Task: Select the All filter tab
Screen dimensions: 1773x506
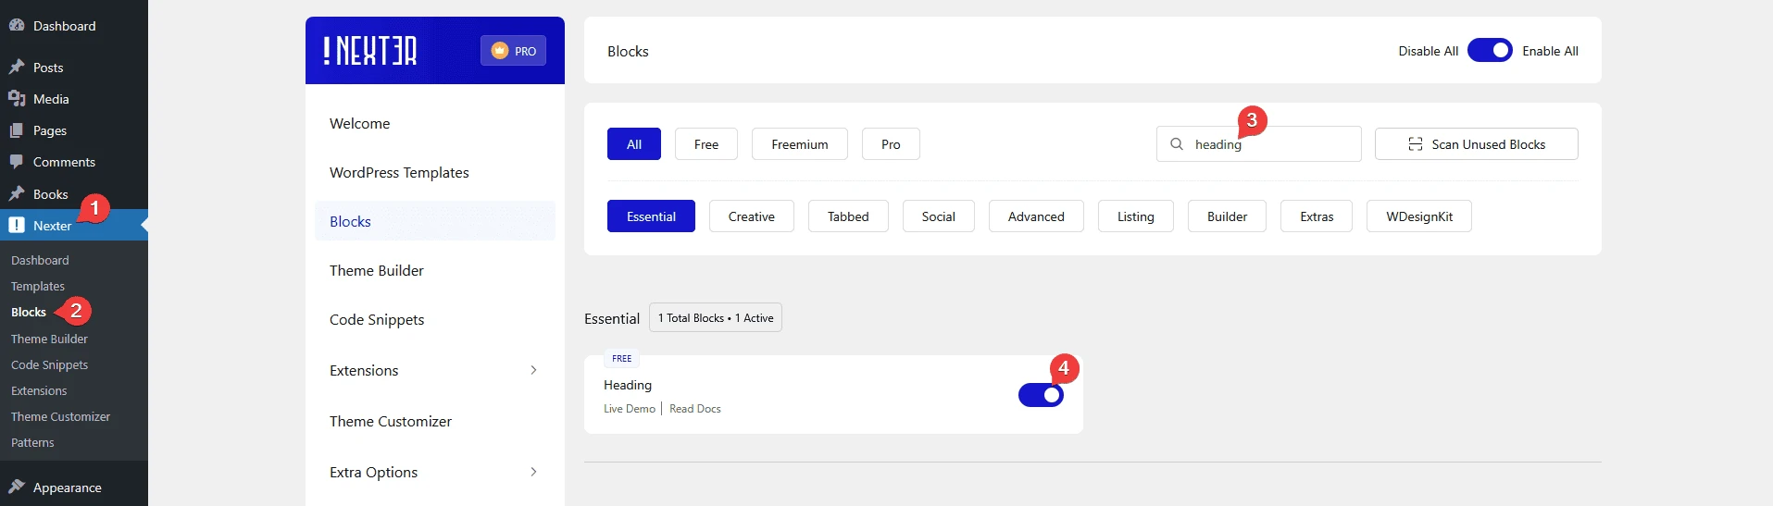Action: [634, 144]
